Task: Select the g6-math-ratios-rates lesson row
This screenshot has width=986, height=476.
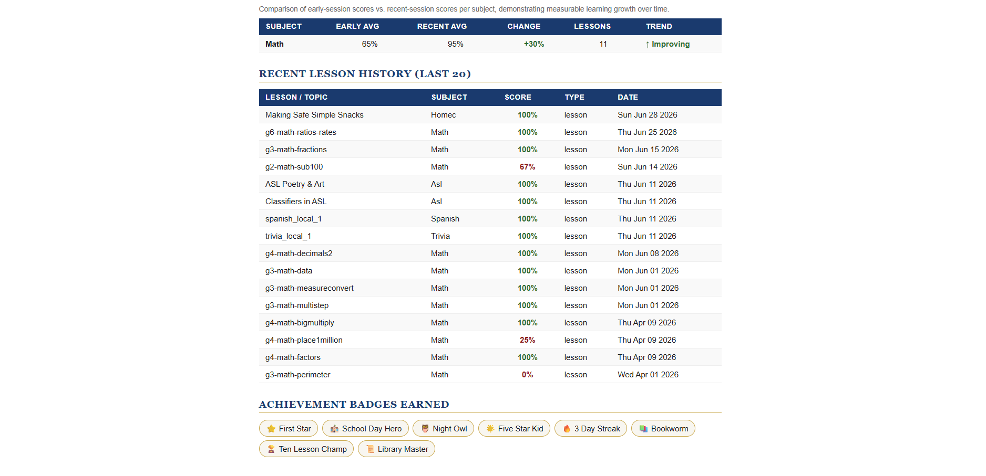Action: (490, 132)
